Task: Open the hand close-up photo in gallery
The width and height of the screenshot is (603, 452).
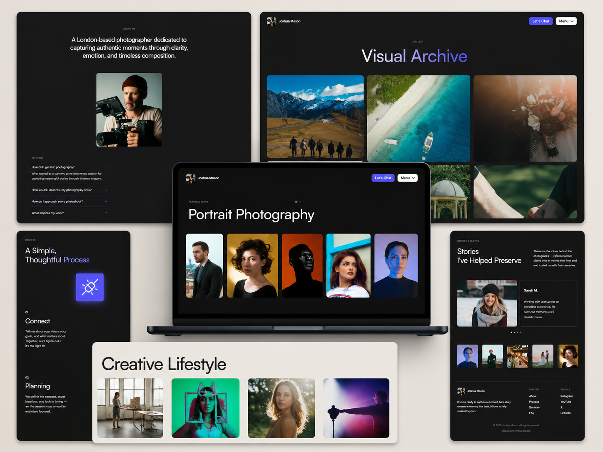Action: click(x=525, y=191)
